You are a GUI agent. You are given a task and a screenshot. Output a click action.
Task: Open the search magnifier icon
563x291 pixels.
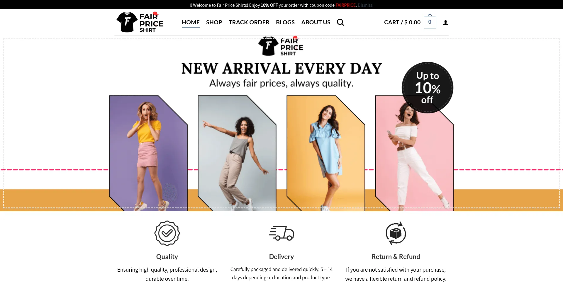[x=340, y=22]
